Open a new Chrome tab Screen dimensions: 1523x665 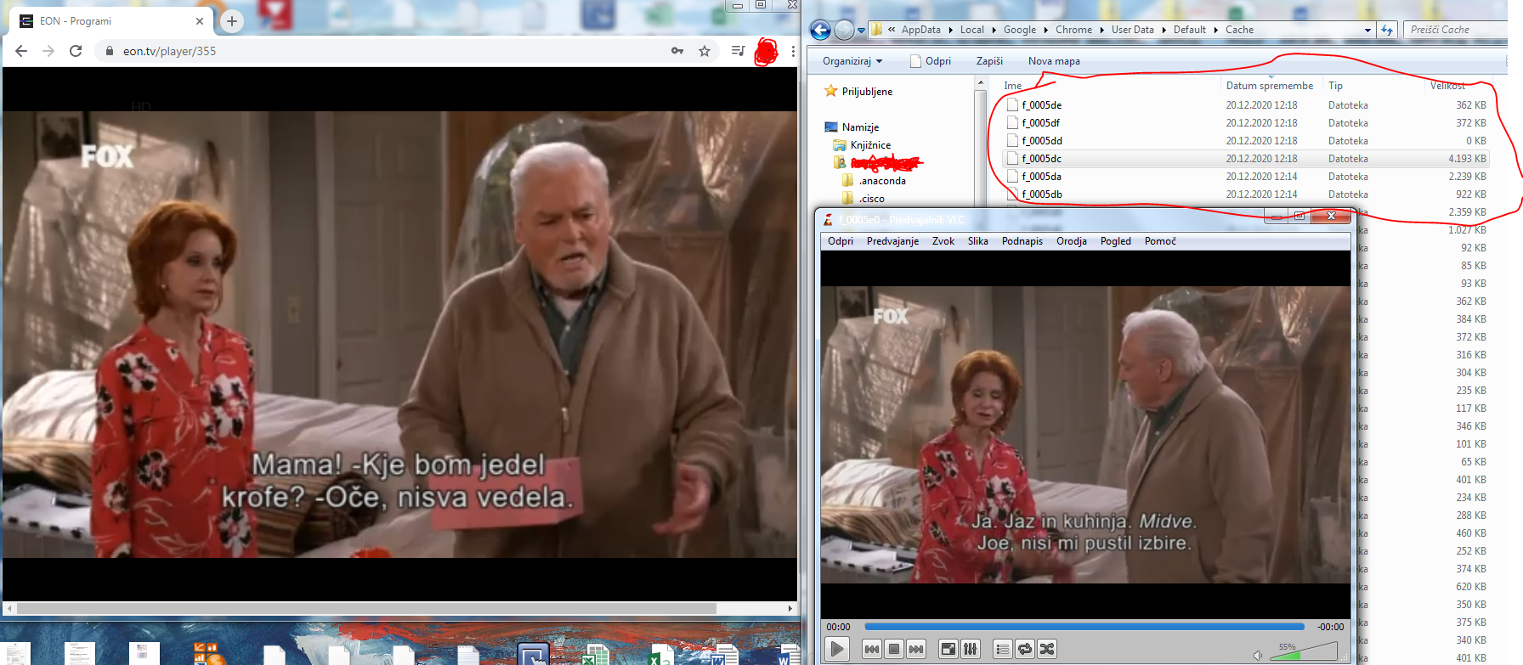(231, 21)
